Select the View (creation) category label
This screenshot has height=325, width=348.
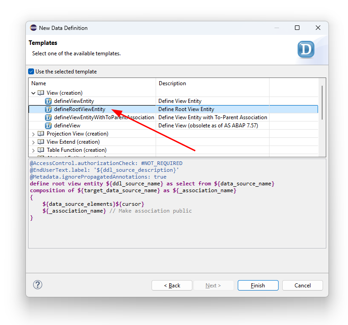(64, 93)
